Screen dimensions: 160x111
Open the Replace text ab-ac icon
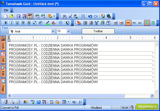pyautogui.click(x=76, y=16)
